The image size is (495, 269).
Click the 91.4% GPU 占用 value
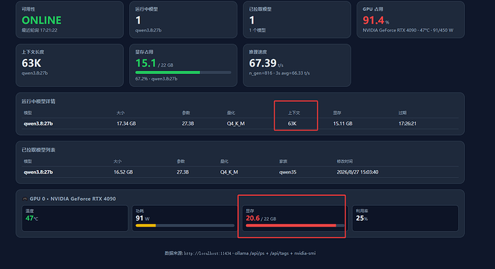click(376, 20)
